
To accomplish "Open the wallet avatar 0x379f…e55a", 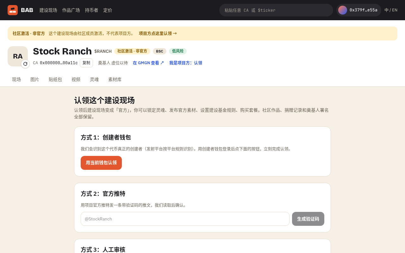I will [359, 10].
